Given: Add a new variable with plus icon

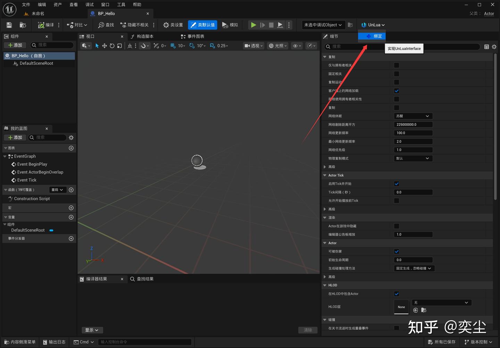Looking at the screenshot, I should (71, 217).
